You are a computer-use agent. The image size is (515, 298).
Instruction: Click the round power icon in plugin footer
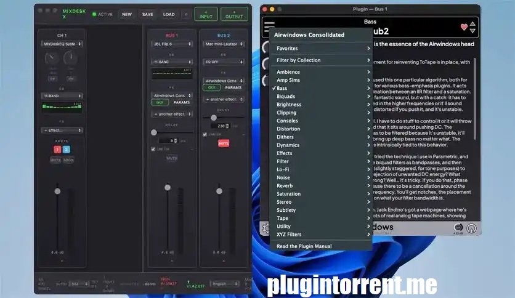click(x=471, y=228)
